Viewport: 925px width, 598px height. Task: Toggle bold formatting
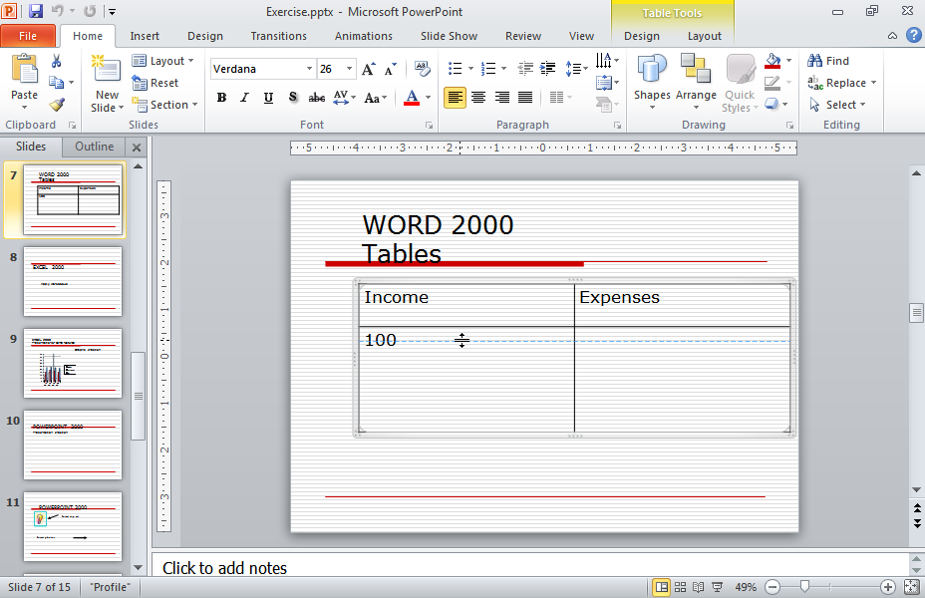point(221,98)
